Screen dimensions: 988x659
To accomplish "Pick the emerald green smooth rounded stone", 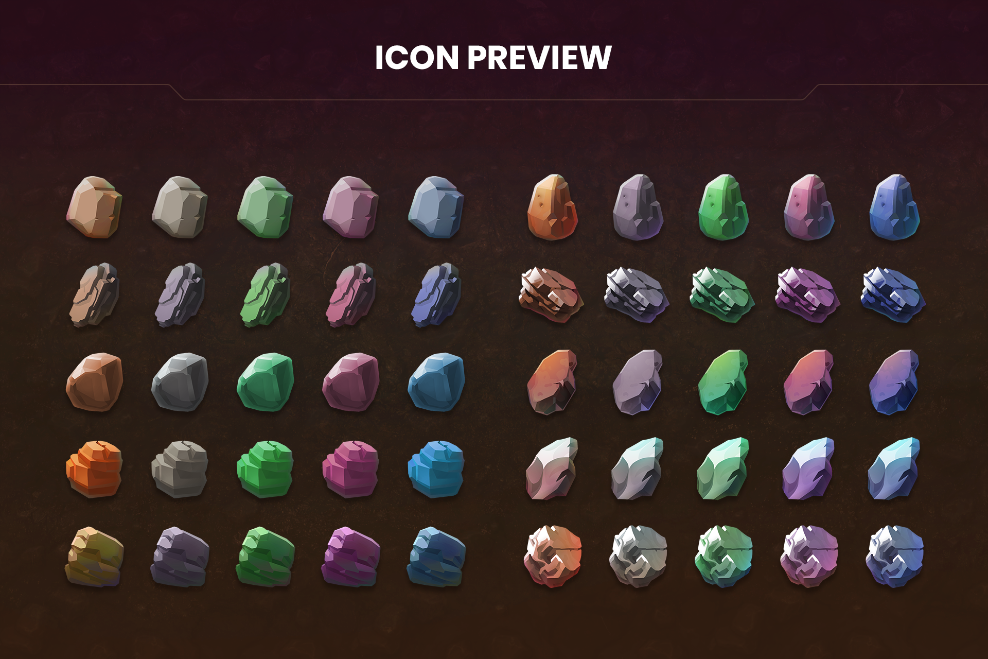I will coord(265,382).
